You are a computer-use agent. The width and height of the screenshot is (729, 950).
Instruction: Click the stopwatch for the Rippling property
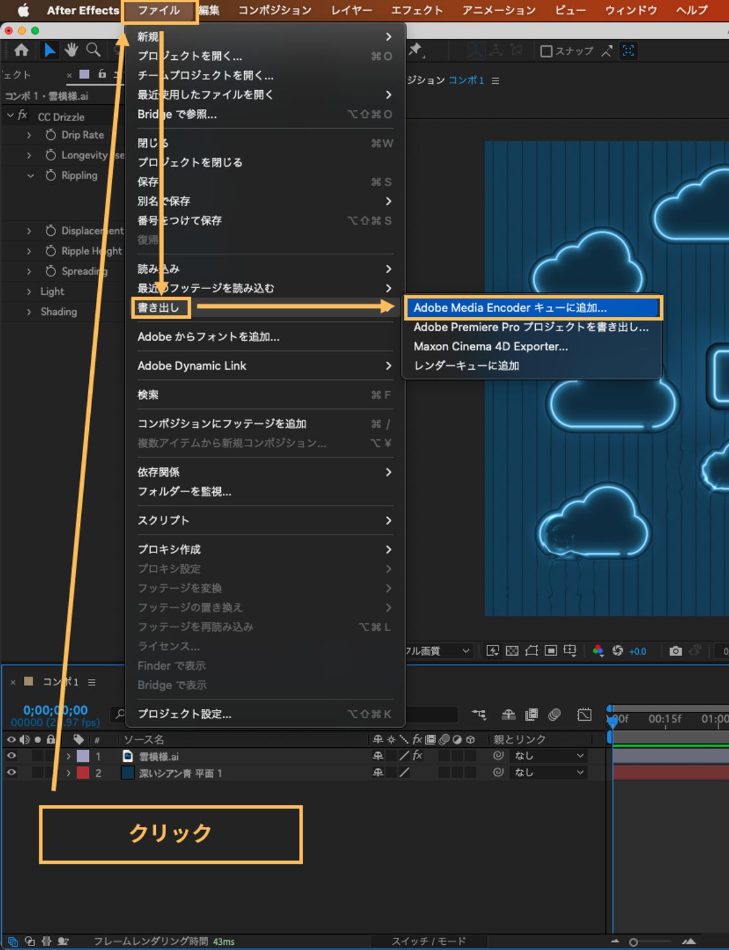point(50,175)
